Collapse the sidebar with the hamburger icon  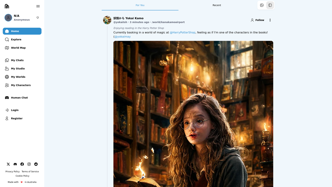click(38, 6)
